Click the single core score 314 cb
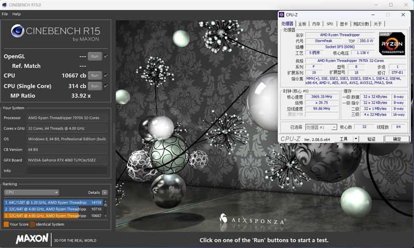The width and height of the screenshot is (414, 248). point(77,86)
